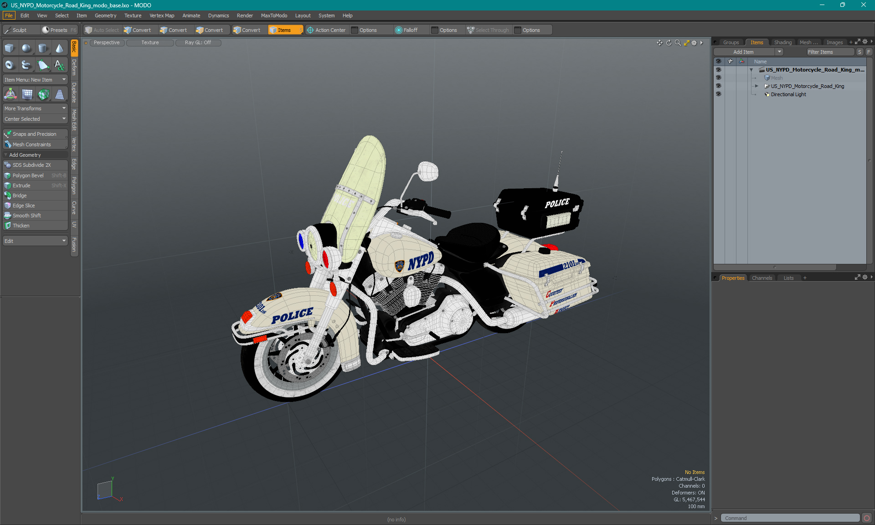Viewport: 875px width, 525px height.
Task: Hide the US_NYPD_Motorcycle_Road_King group
Action: click(x=718, y=86)
